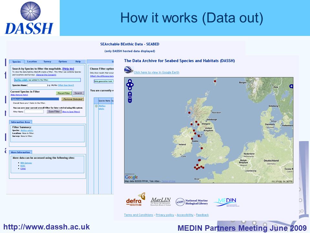
Task: Click the Remove Selected button
Action: [x=73, y=99]
